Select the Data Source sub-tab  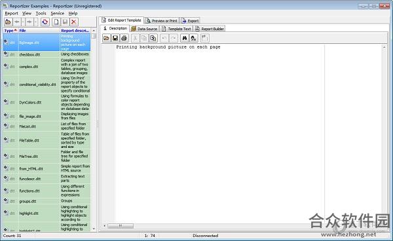pyautogui.click(x=144, y=29)
